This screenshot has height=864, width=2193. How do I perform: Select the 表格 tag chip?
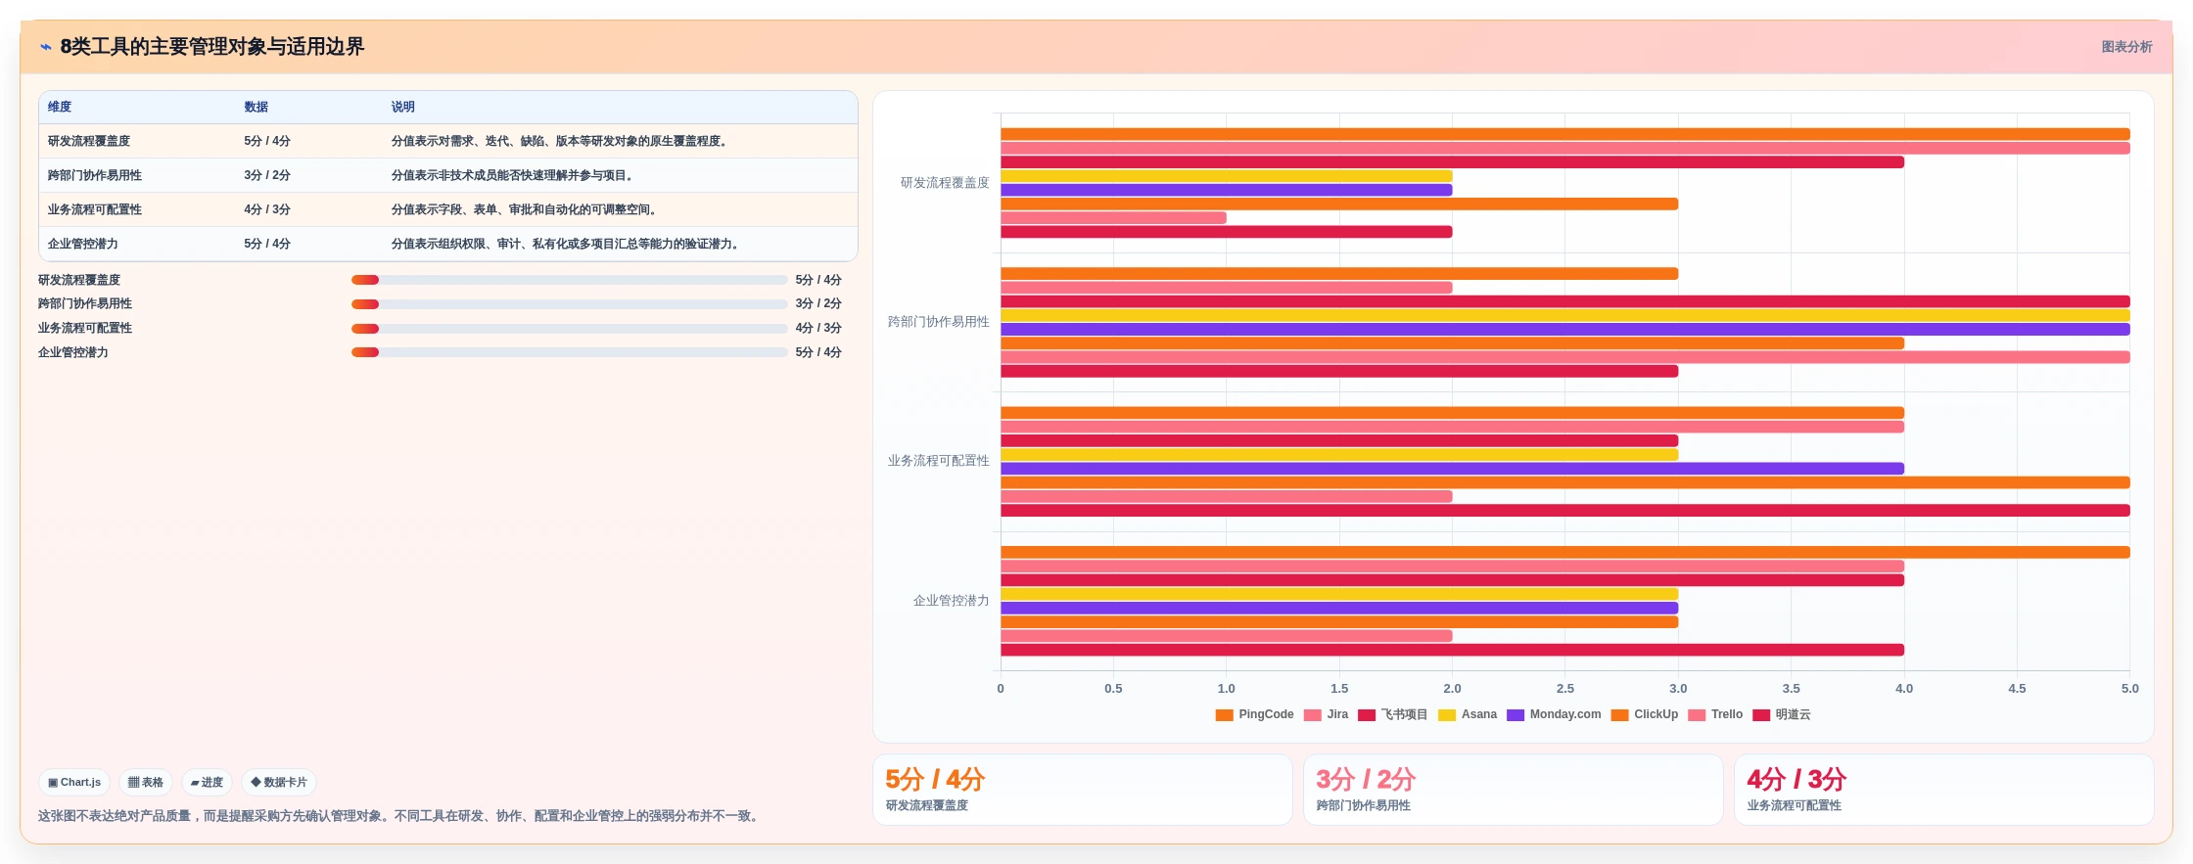point(146,782)
